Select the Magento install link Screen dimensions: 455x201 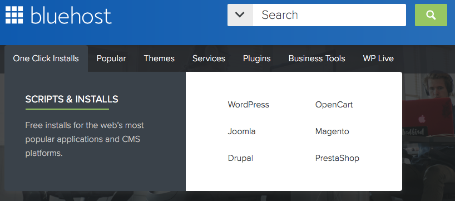(332, 131)
